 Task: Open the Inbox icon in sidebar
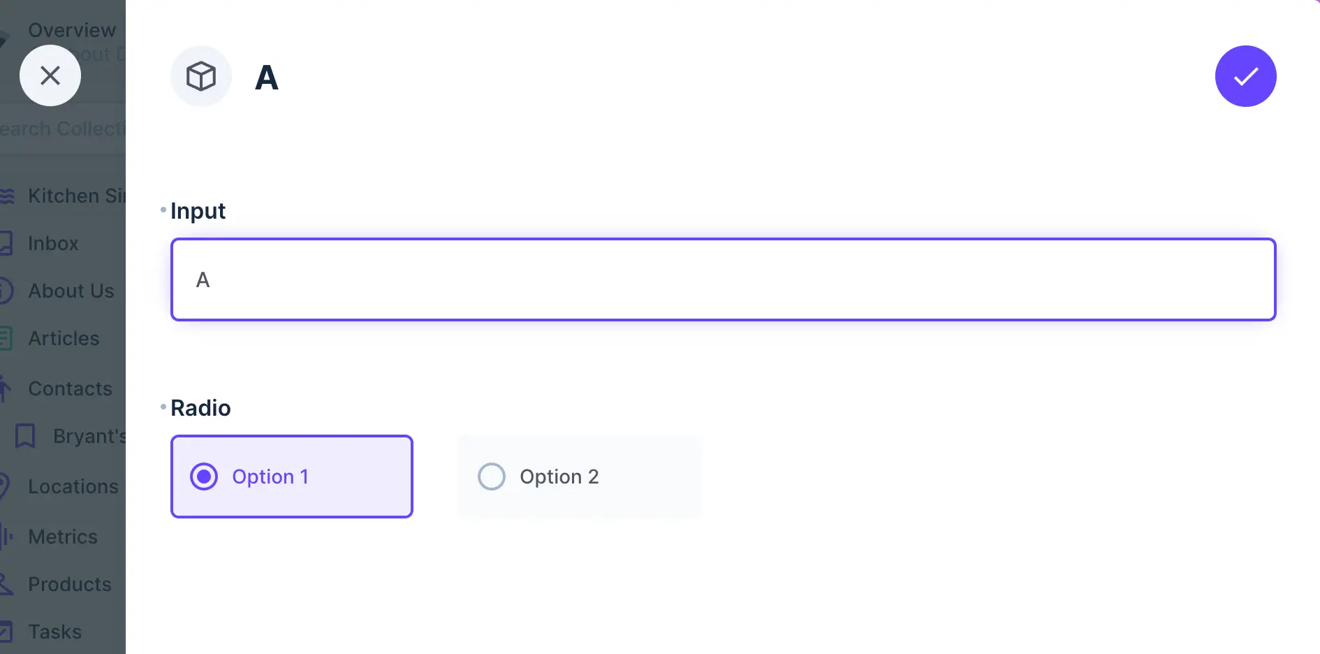tap(7, 243)
